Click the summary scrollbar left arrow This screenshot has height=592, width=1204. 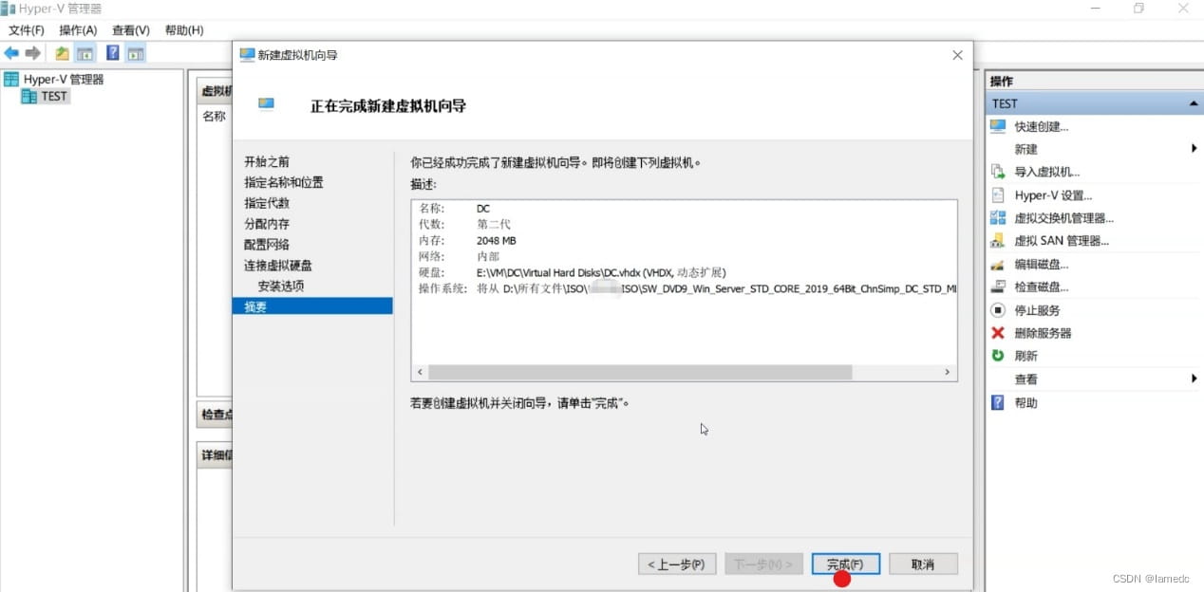click(419, 373)
